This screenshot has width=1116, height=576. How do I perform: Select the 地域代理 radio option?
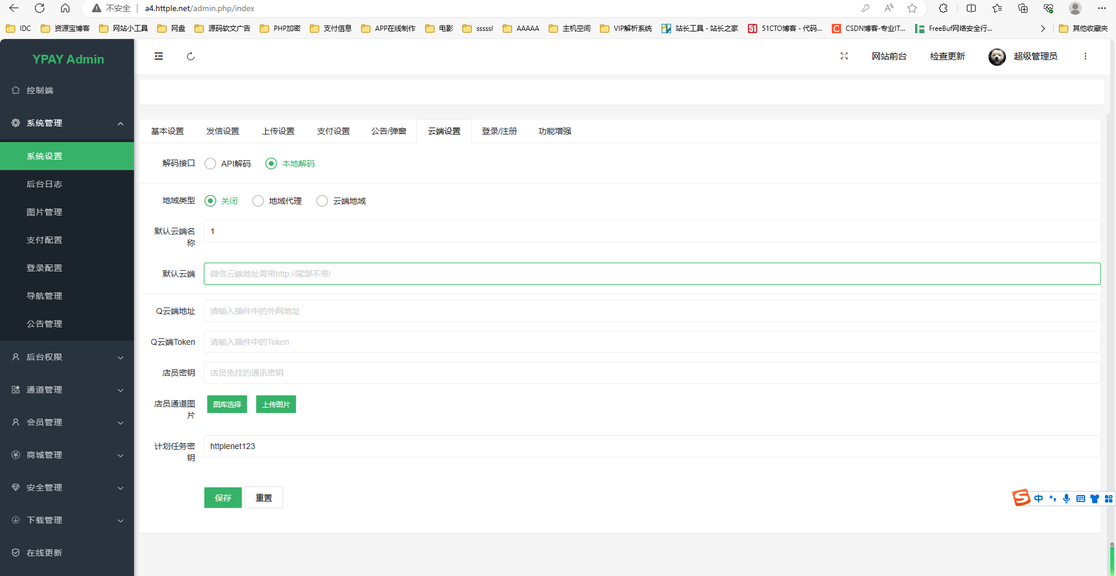[258, 201]
